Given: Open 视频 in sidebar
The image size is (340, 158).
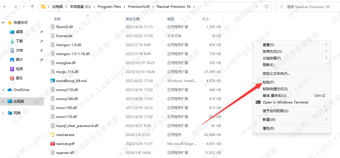Looking at the screenshot, I should pos(19,69).
